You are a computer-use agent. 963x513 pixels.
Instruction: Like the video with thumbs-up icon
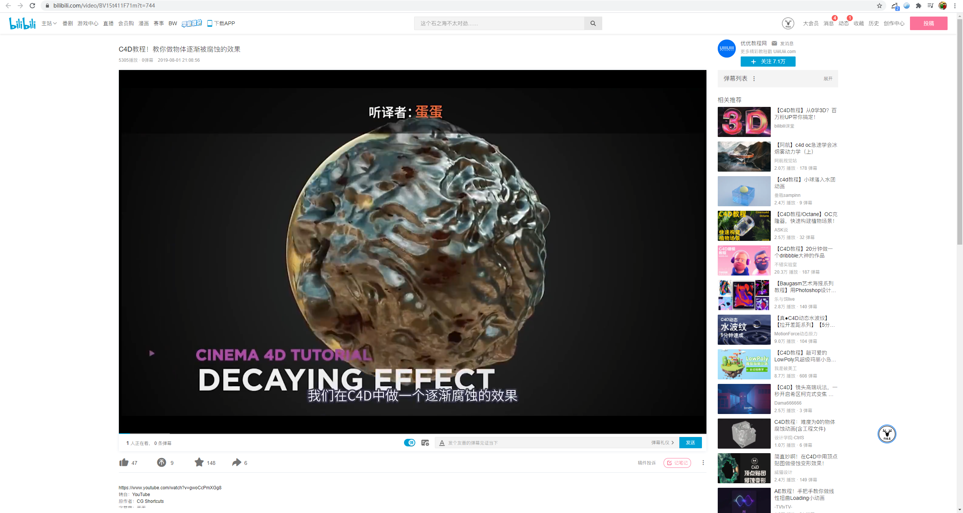[124, 463]
